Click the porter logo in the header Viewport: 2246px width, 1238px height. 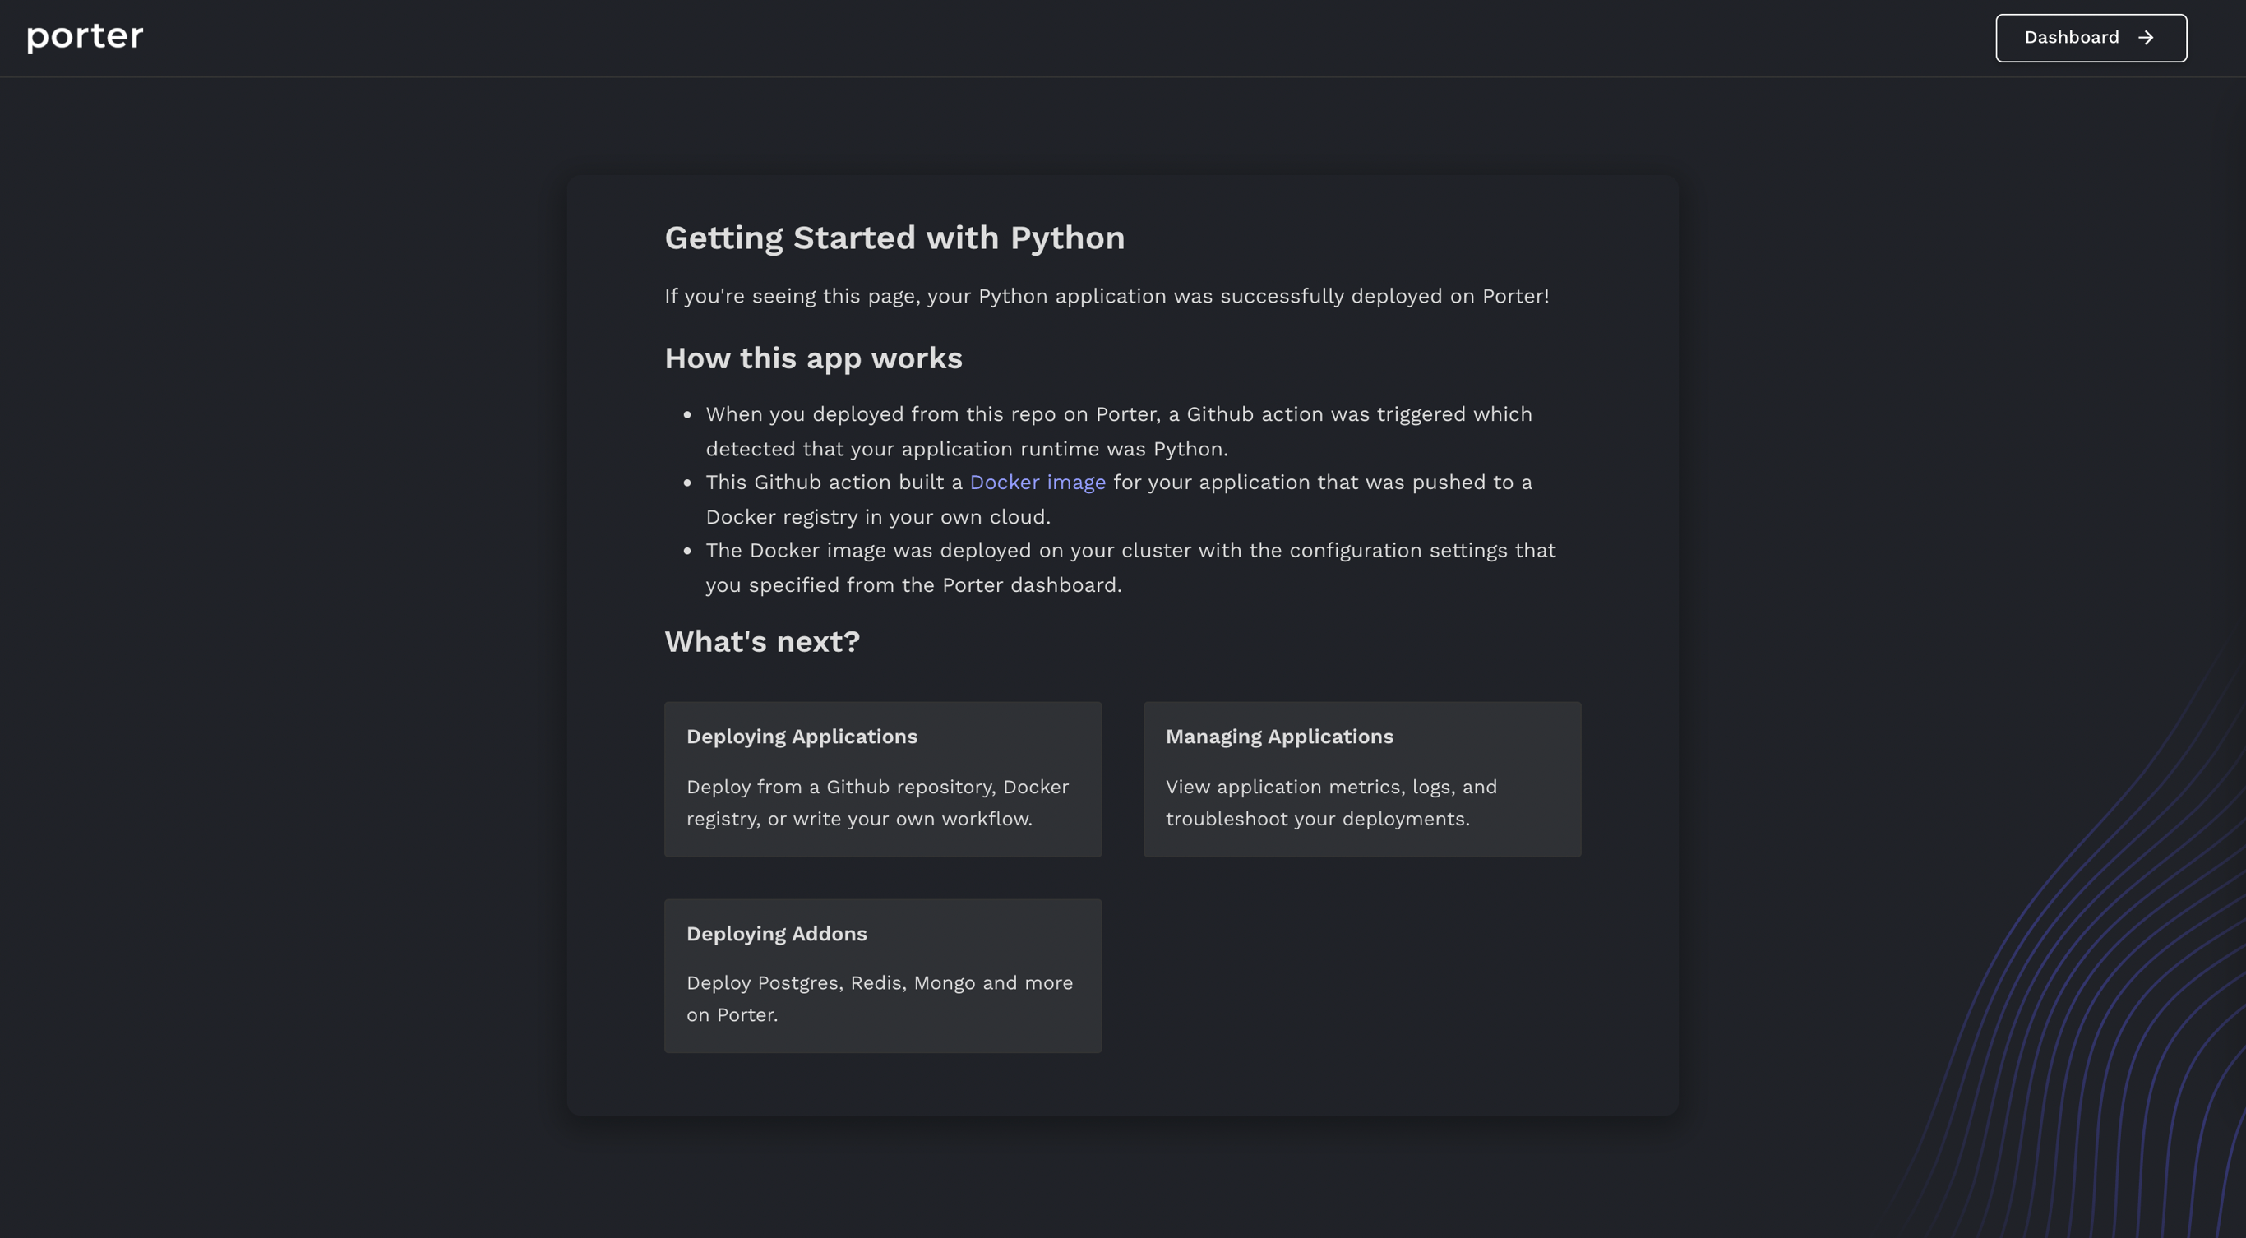(x=85, y=37)
